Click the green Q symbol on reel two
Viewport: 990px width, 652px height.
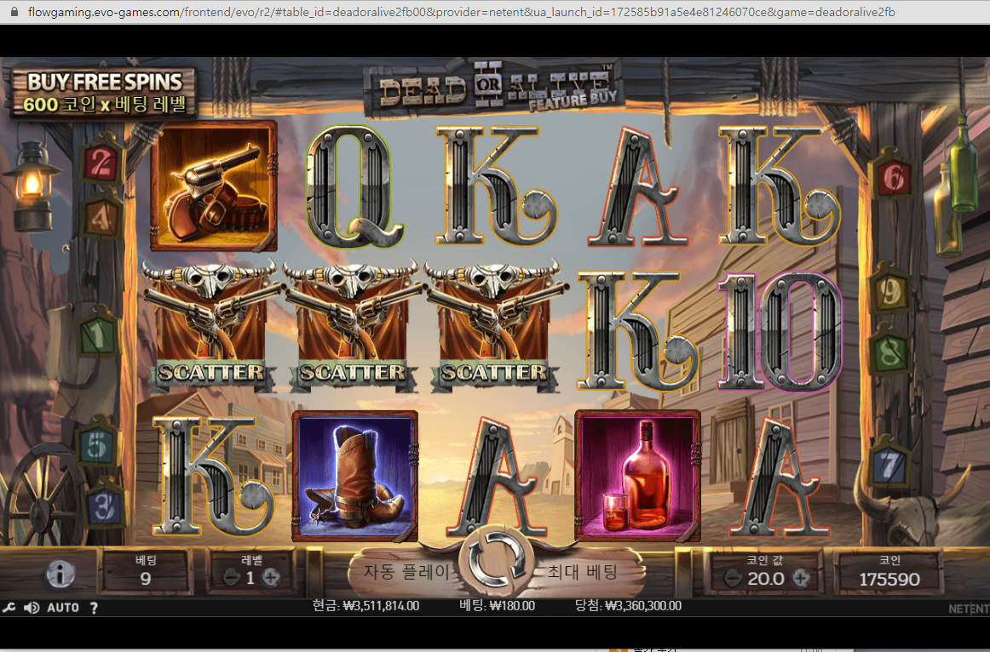point(354,186)
